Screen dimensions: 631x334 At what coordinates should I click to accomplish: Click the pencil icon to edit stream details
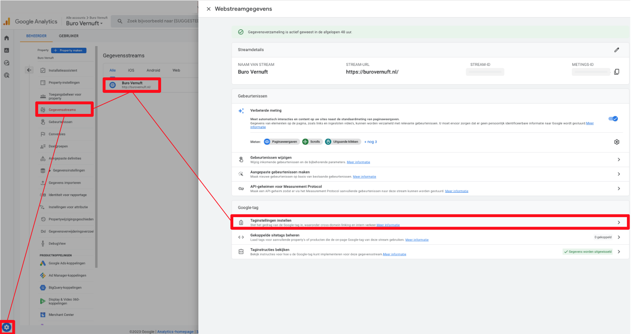617,50
